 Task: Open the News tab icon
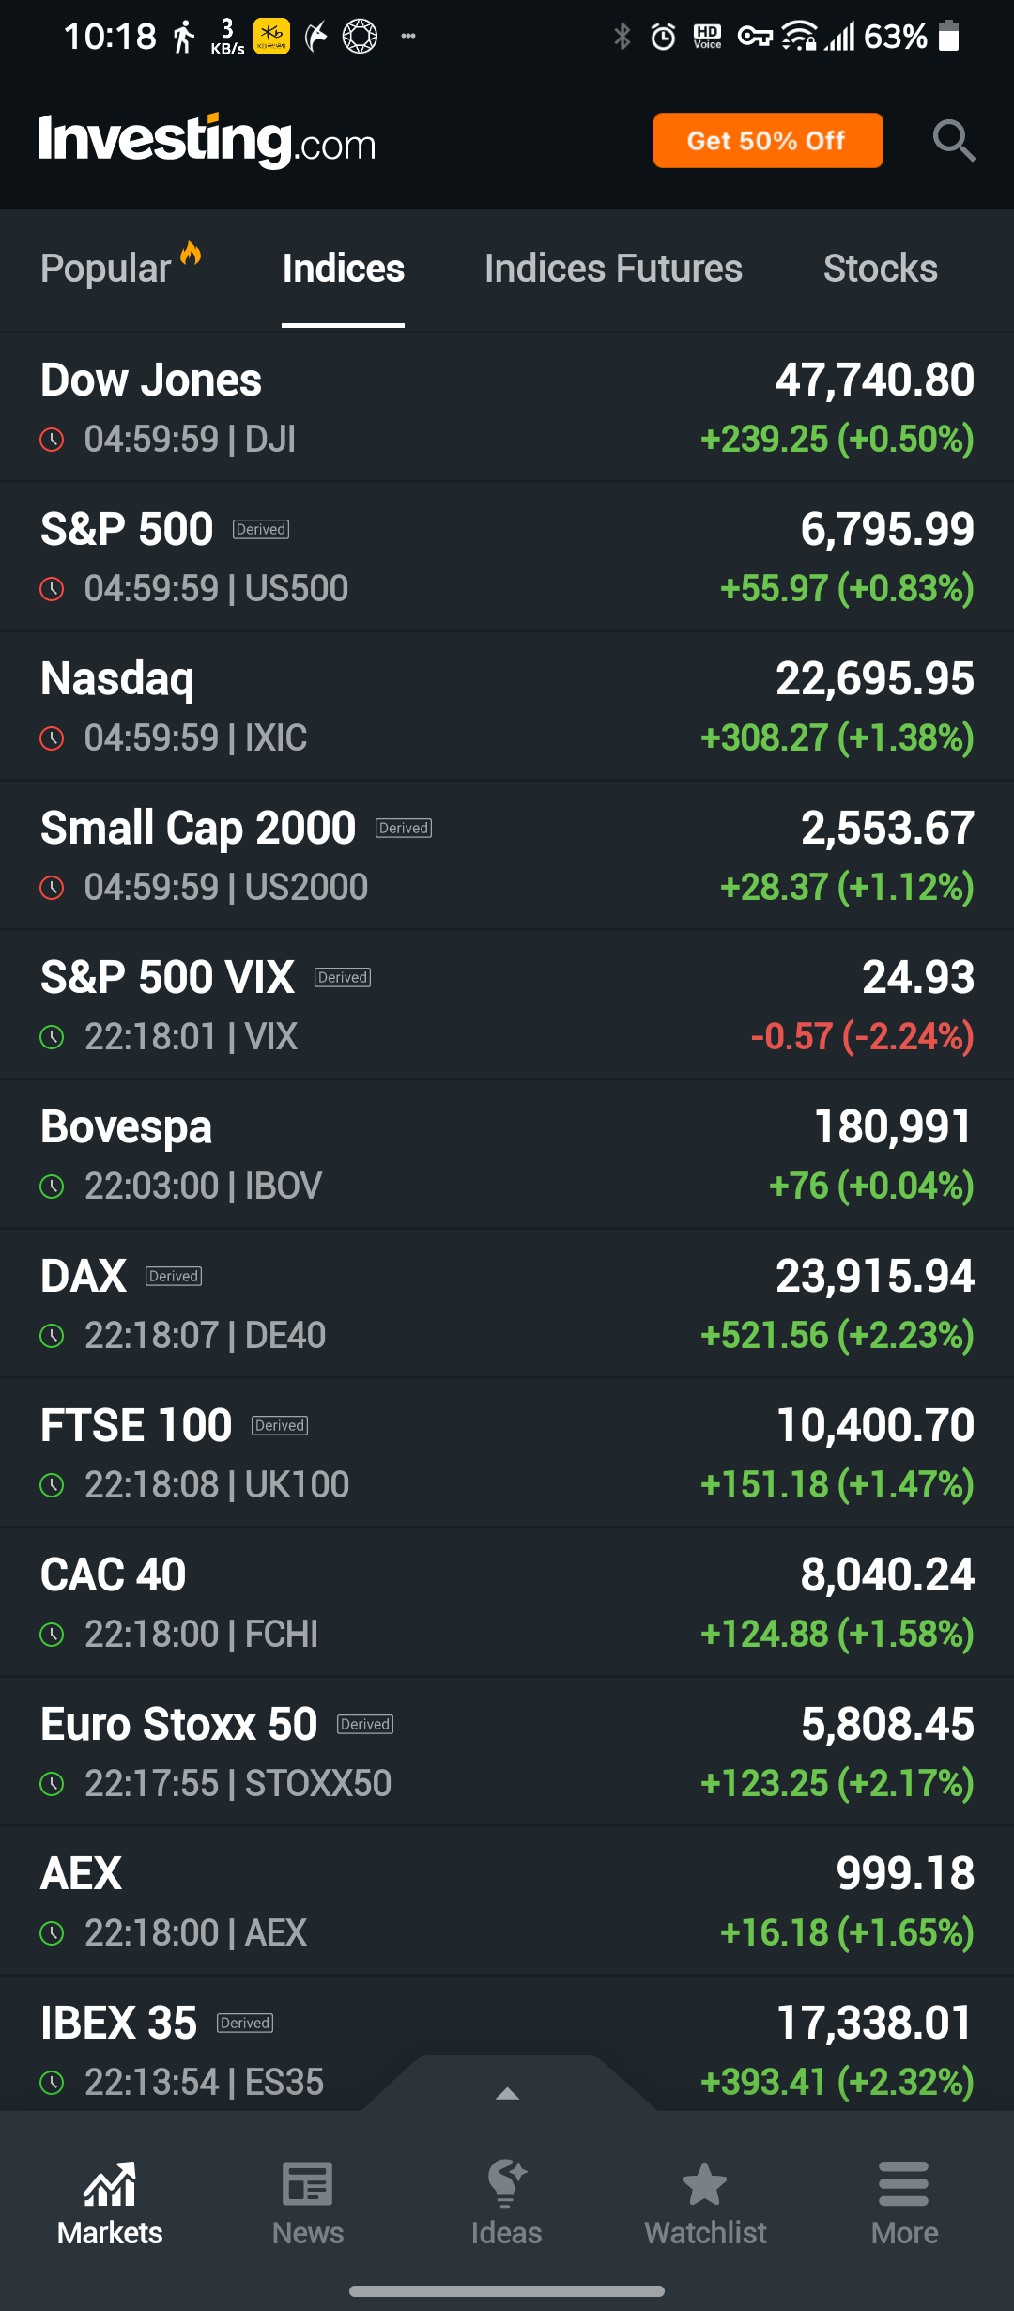pyautogui.click(x=308, y=2183)
